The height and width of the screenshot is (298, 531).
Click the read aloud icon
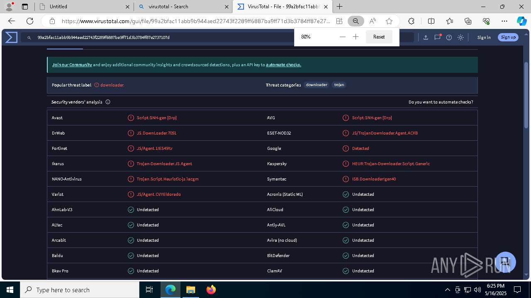point(373,21)
